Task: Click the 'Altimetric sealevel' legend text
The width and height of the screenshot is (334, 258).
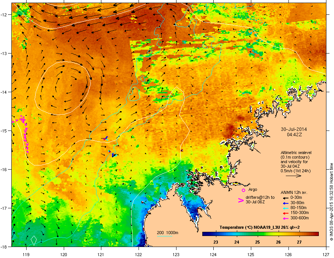Action: click(296, 153)
